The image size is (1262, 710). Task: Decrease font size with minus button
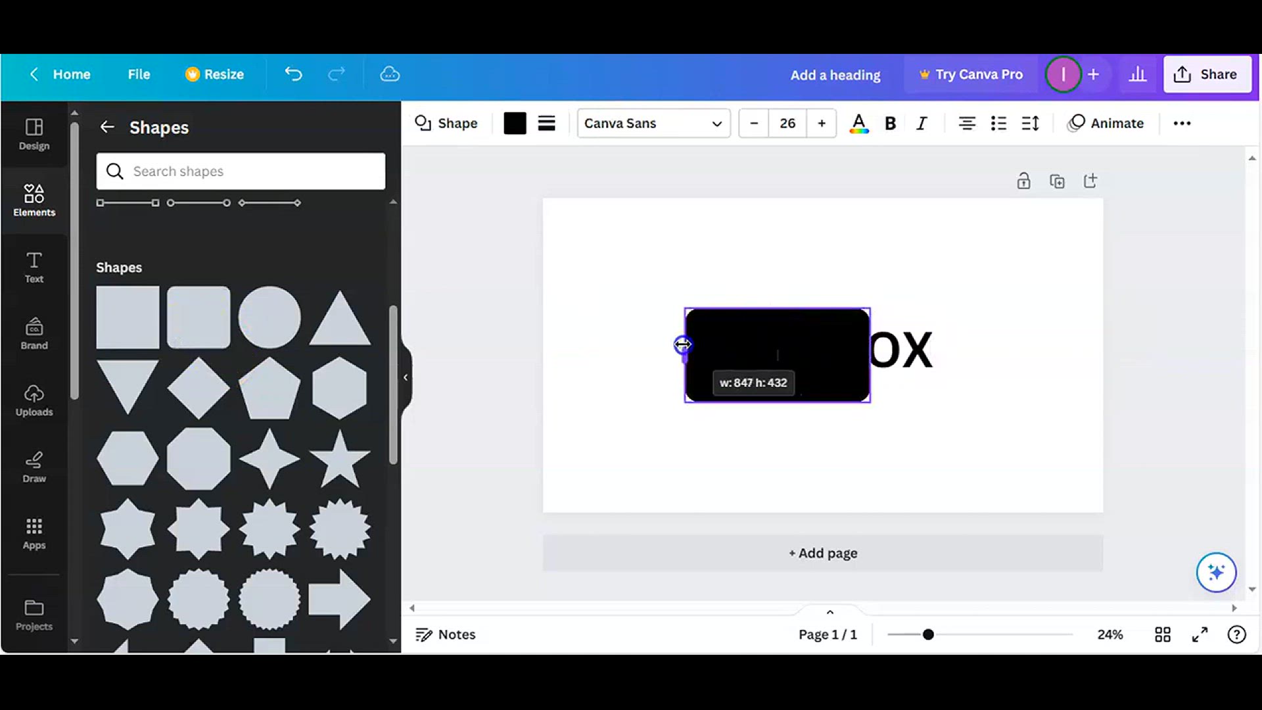[x=754, y=123]
